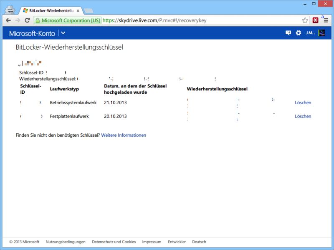
Task: Collapse the device entry chevron
Action: click(x=19, y=65)
